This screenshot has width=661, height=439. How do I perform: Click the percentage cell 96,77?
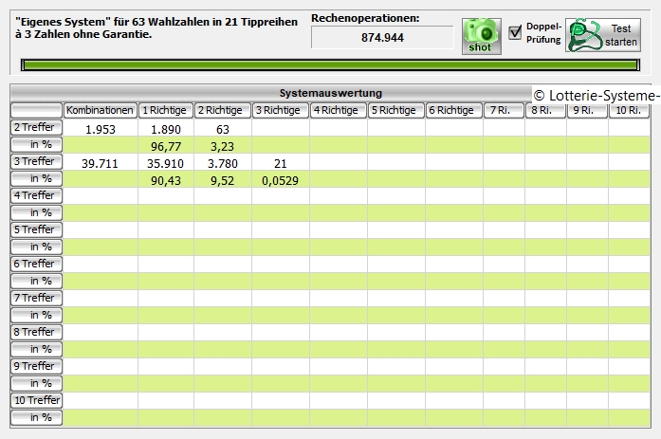click(166, 146)
